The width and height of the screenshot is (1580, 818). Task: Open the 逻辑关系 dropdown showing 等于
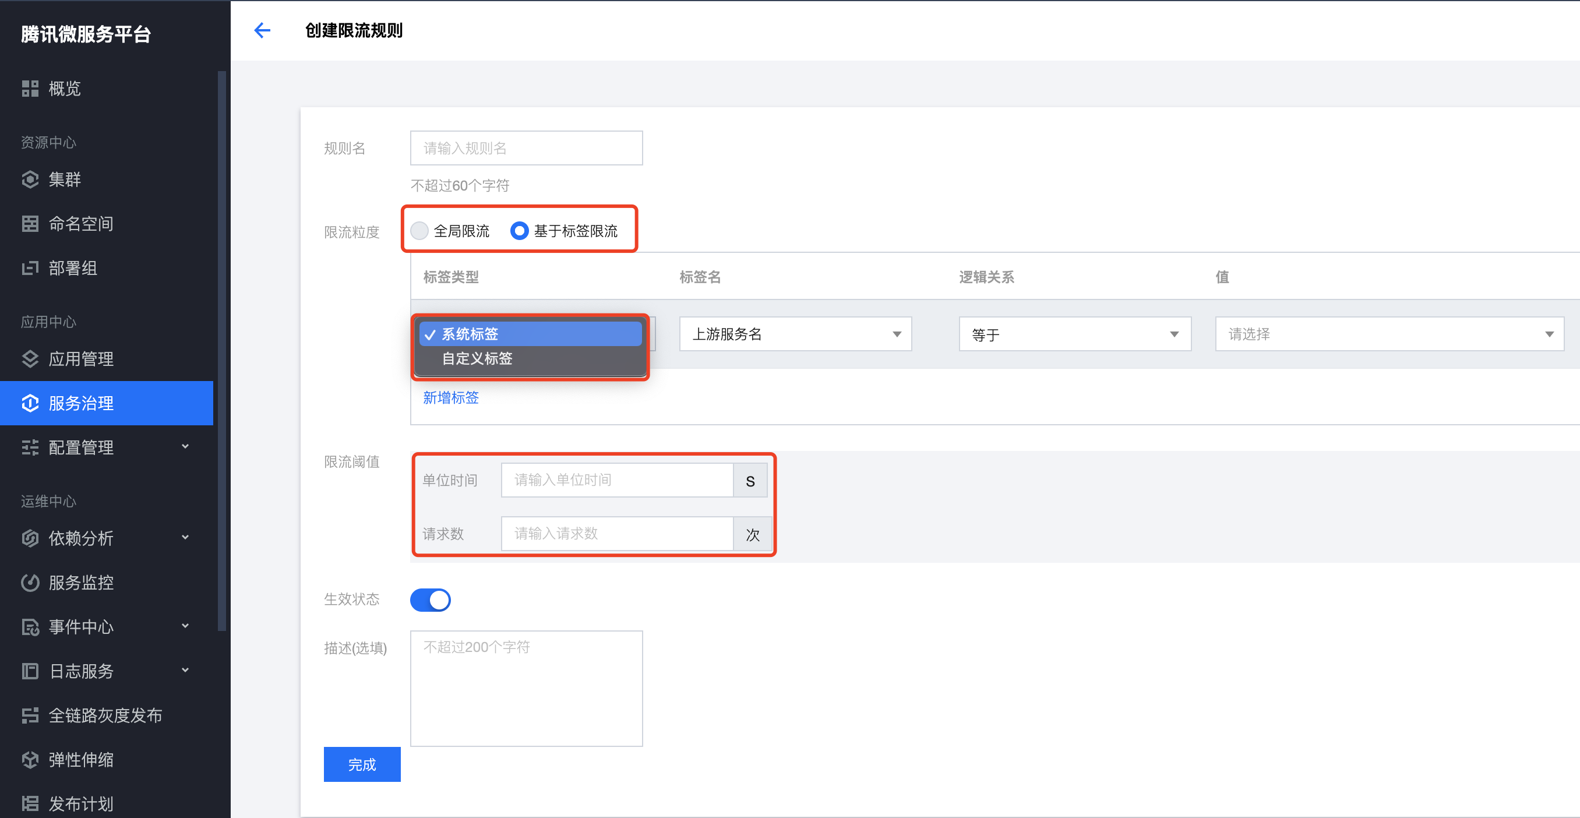1074,334
